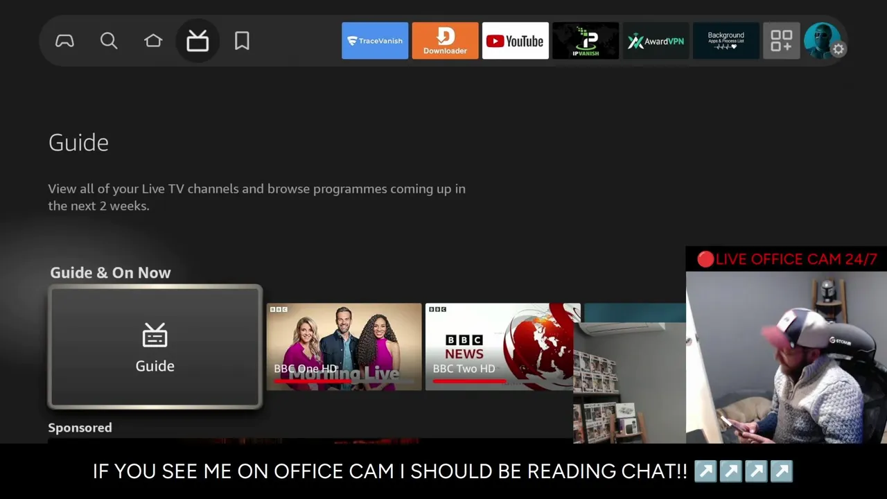Open the BBC Two HD thumbnail

(x=502, y=347)
